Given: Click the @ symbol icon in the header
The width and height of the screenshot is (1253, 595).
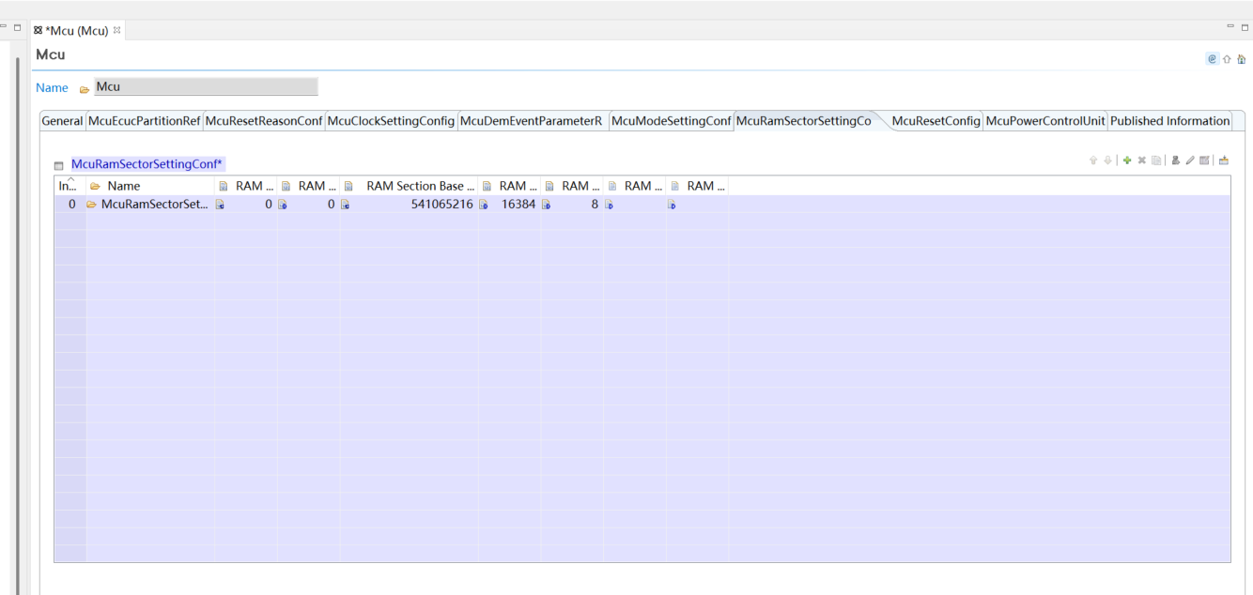Looking at the screenshot, I should [x=1213, y=58].
